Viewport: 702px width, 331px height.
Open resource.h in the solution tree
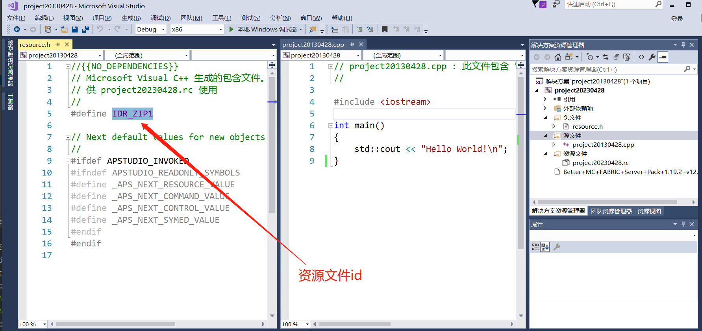pos(587,126)
